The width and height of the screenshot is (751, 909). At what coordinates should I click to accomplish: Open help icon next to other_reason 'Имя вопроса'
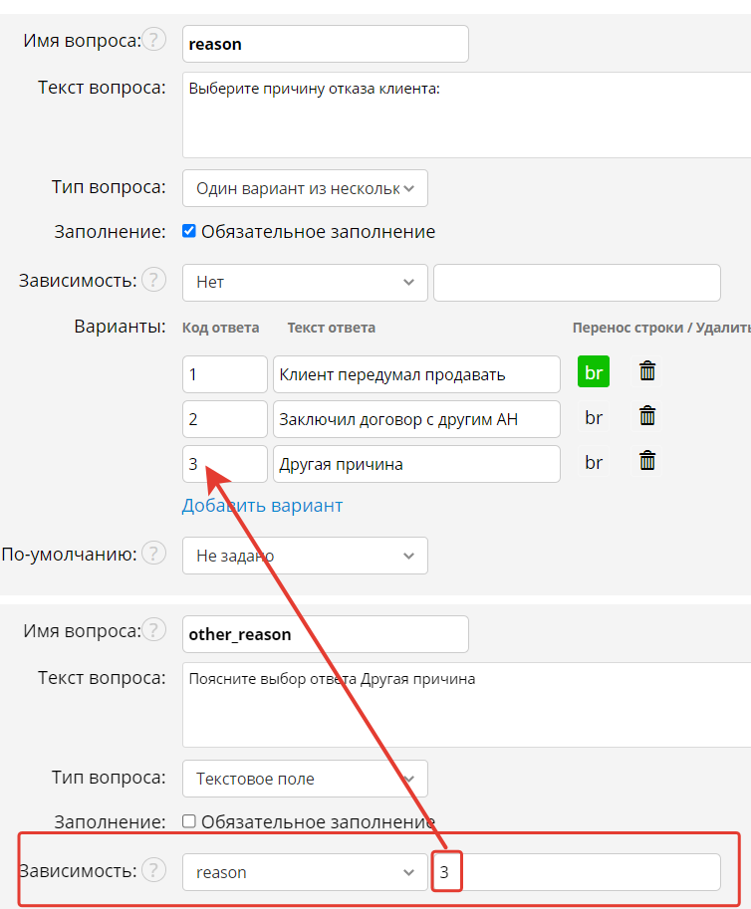[x=153, y=630]
